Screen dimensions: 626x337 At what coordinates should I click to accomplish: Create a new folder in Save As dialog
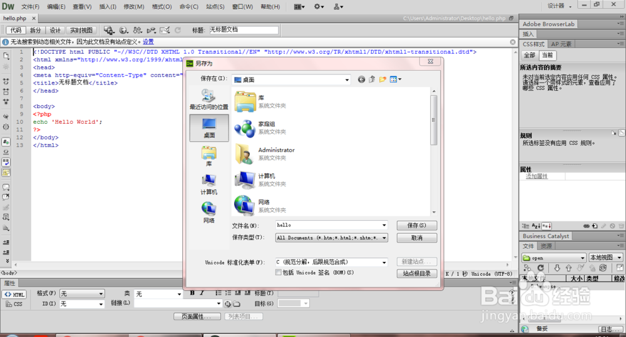tap(382, 79)
